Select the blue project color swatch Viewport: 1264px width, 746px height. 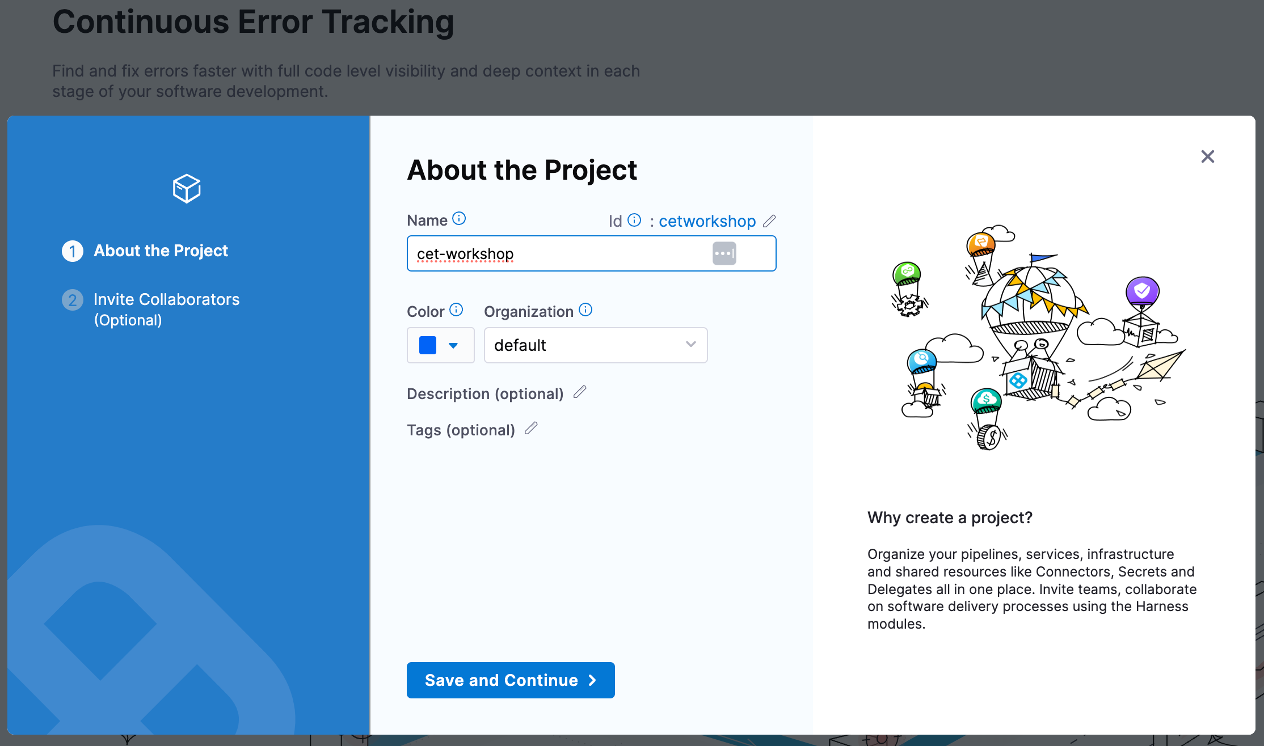click(x=428, y=345)
